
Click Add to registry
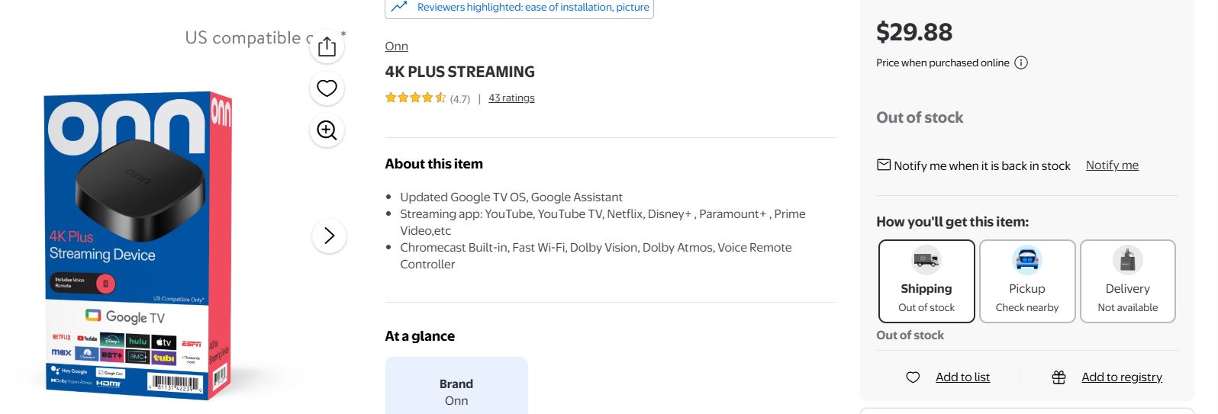click(1121, 377)
